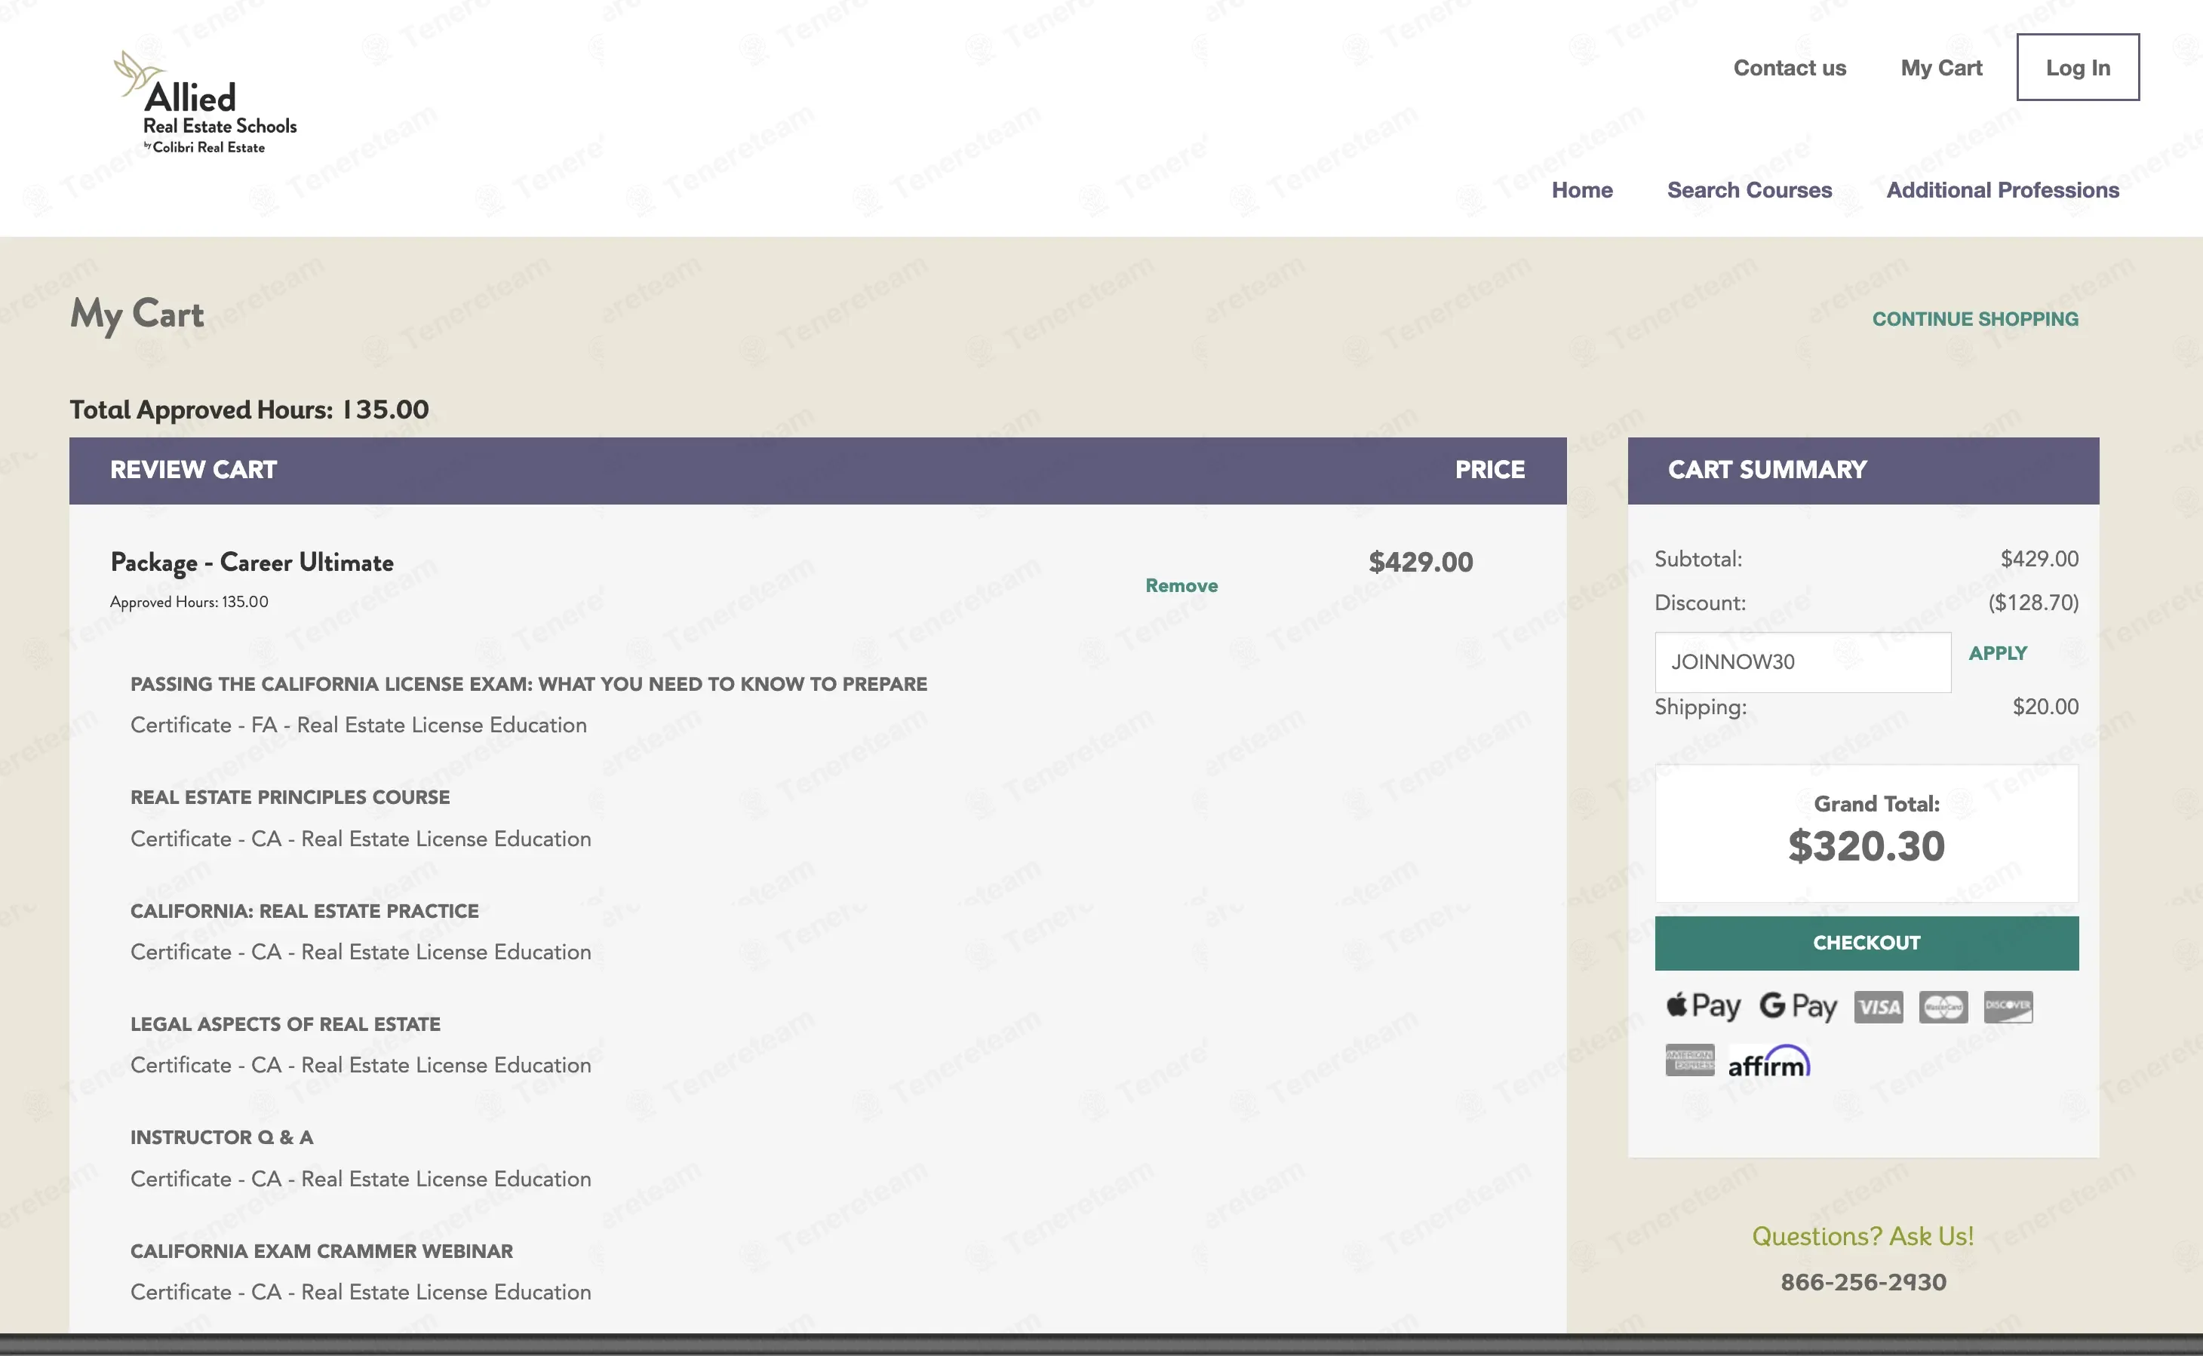Apply the JOINNOW30 promo code
The height and width of the screenshot is (1356, 2203).
(1997, 653)
